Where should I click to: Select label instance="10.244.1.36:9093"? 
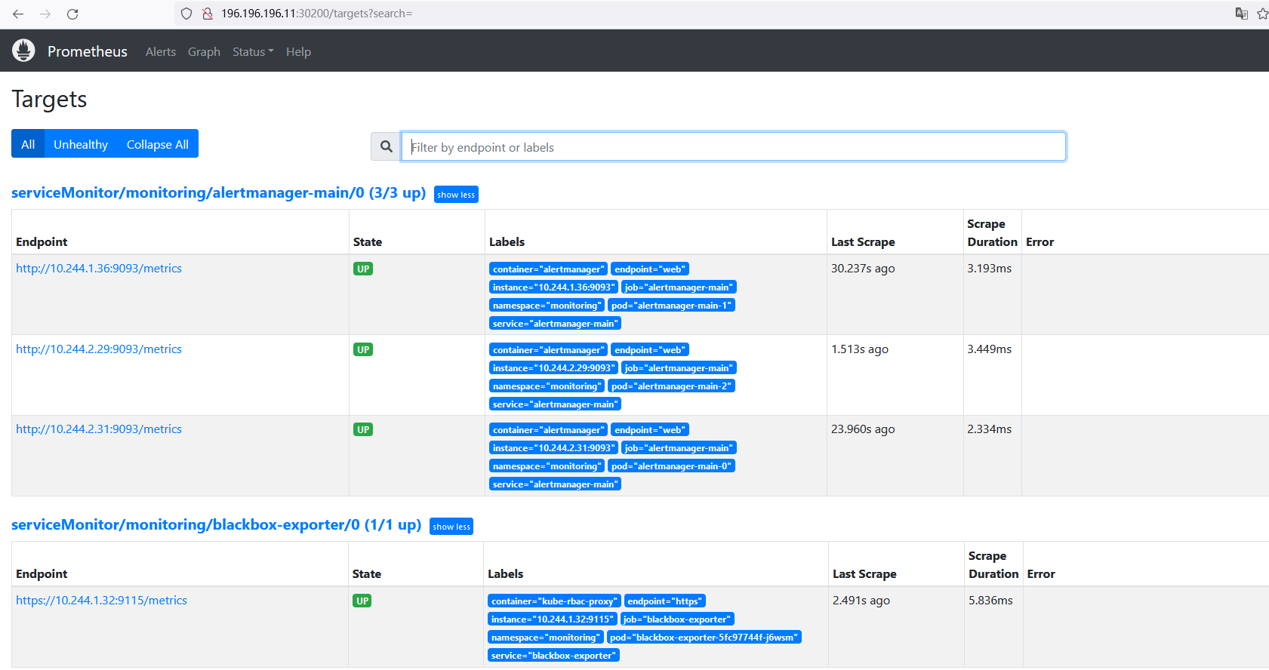[553, 287]
